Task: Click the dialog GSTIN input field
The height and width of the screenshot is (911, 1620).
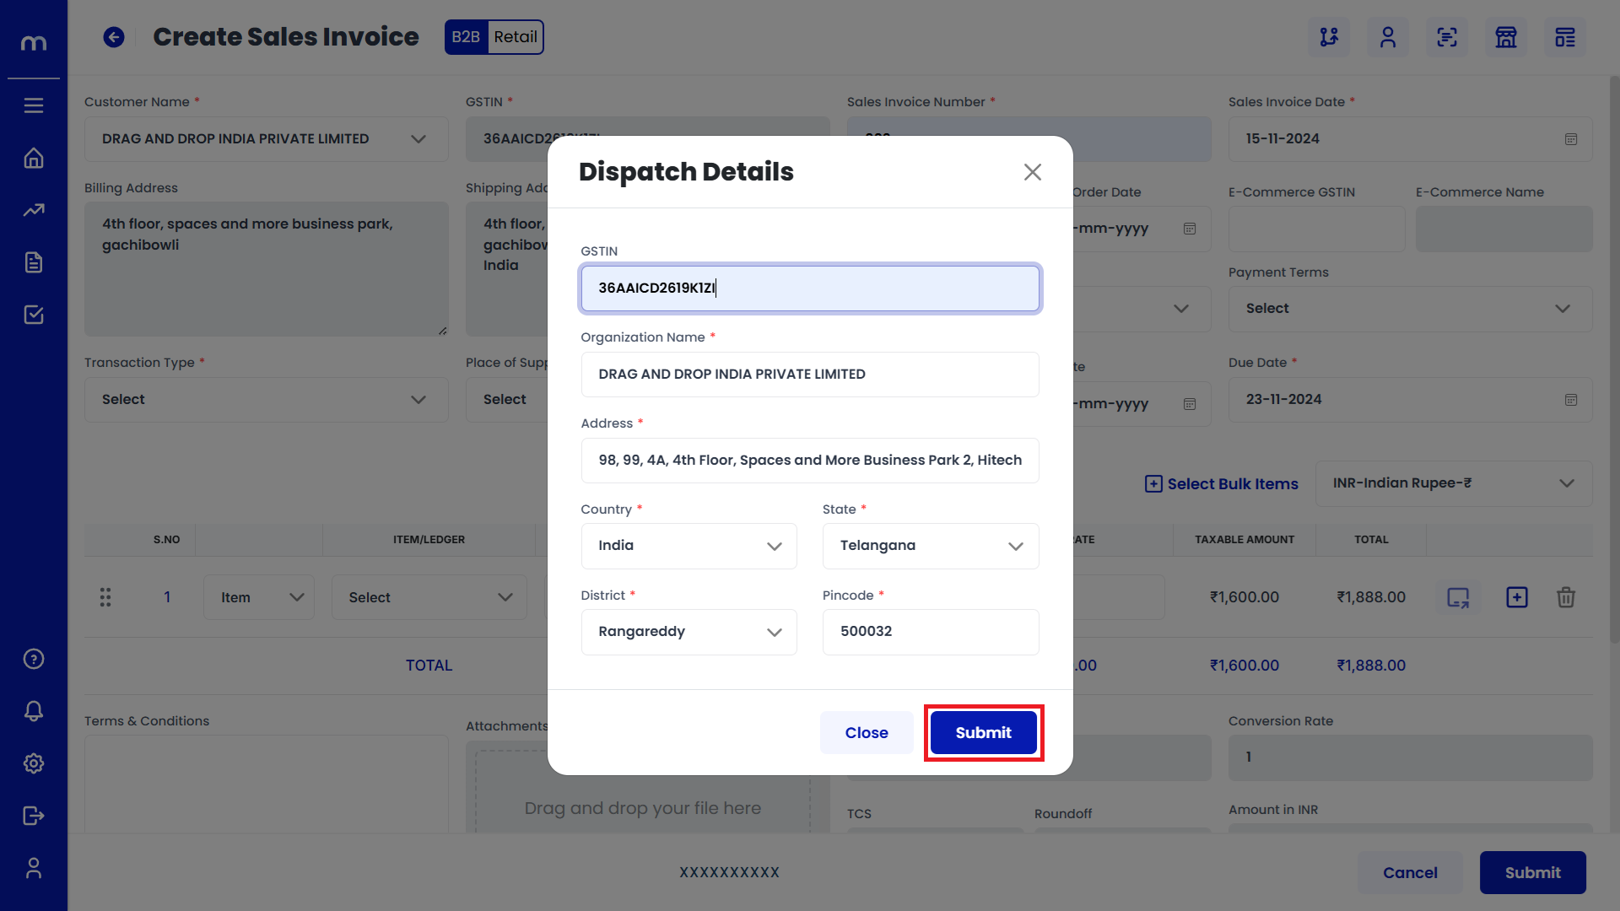Action: click(810, 288)
